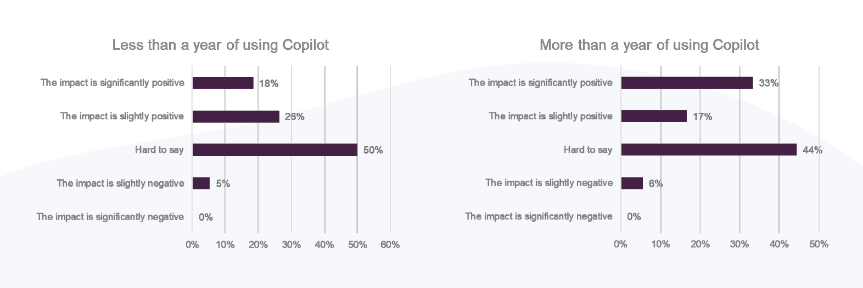Screen dimensions: 863x288
Task: Select the 26% slightly positive bar
Action: [236, 117]
